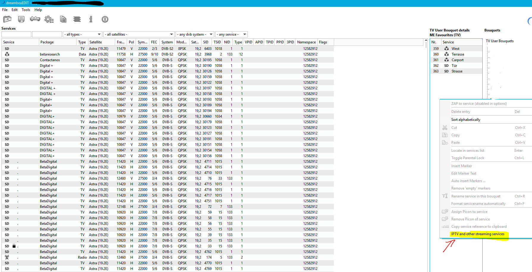
Task: Open the Tools menu
Action: coord(26,10)
